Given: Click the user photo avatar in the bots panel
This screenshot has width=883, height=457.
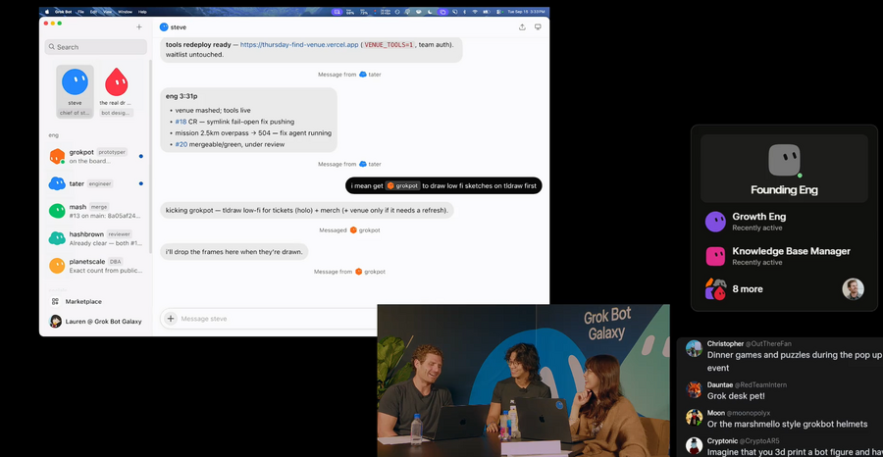Looking at the screenshot, I should 853,288.
